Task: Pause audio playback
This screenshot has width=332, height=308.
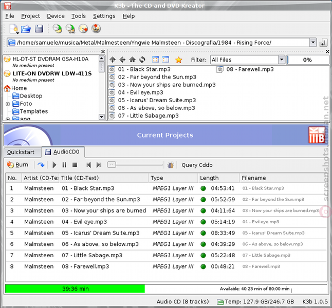Action: click(64, 165)
